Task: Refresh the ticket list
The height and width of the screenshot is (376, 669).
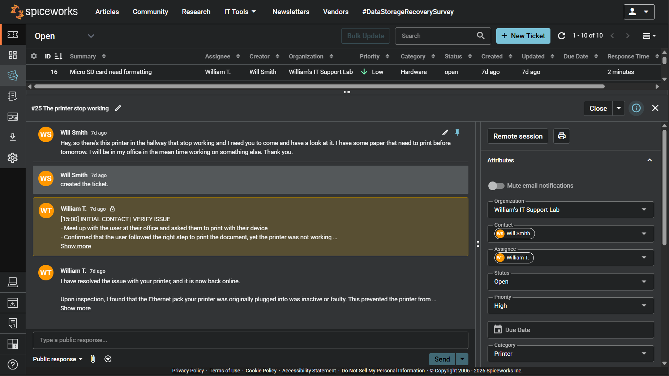Action: click(561, 36)
